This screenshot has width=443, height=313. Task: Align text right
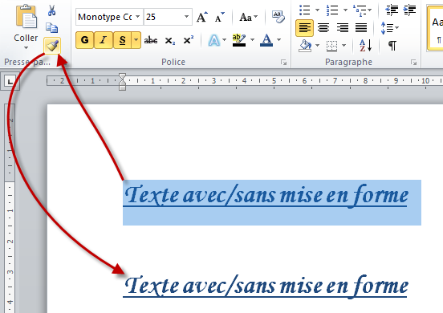click(342, 28)
